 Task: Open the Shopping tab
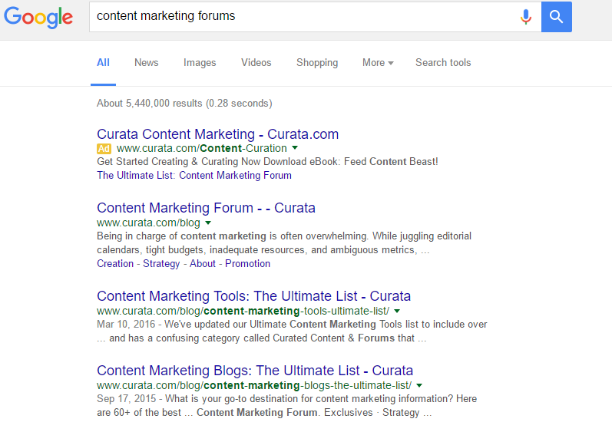click(317, 63)
